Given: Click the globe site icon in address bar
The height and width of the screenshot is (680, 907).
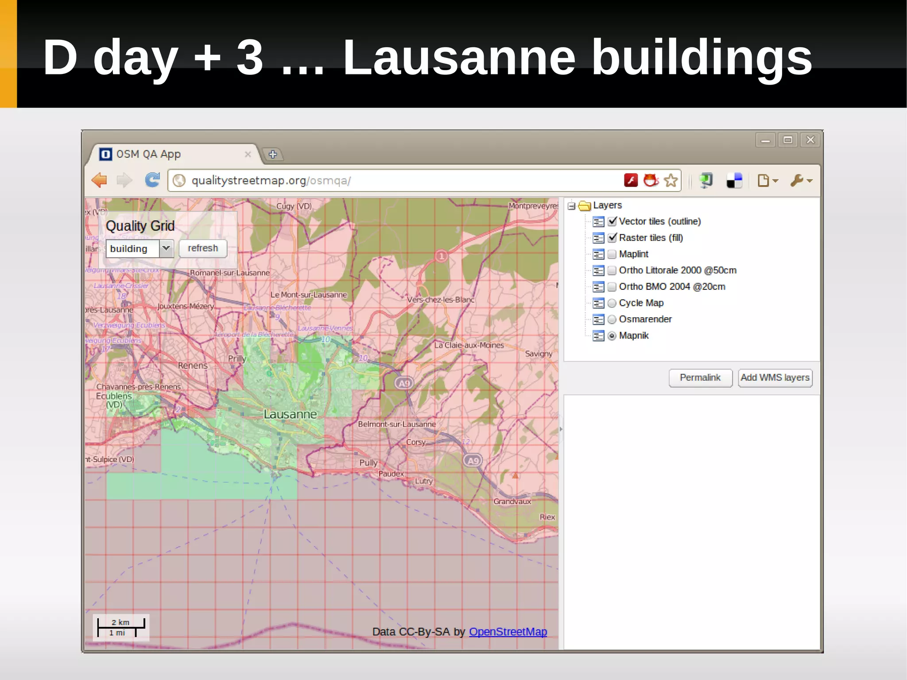Looking at the screenshot, I should (179, 180).
